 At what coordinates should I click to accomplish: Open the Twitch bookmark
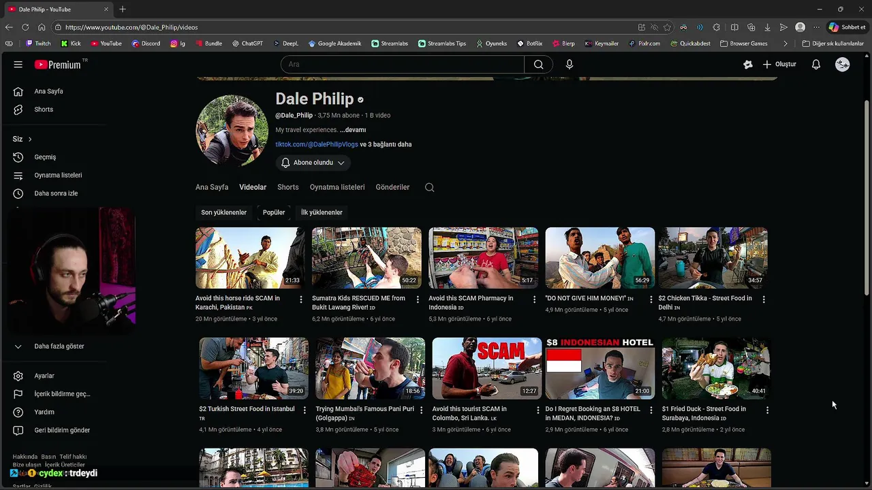tap(38, 44)
